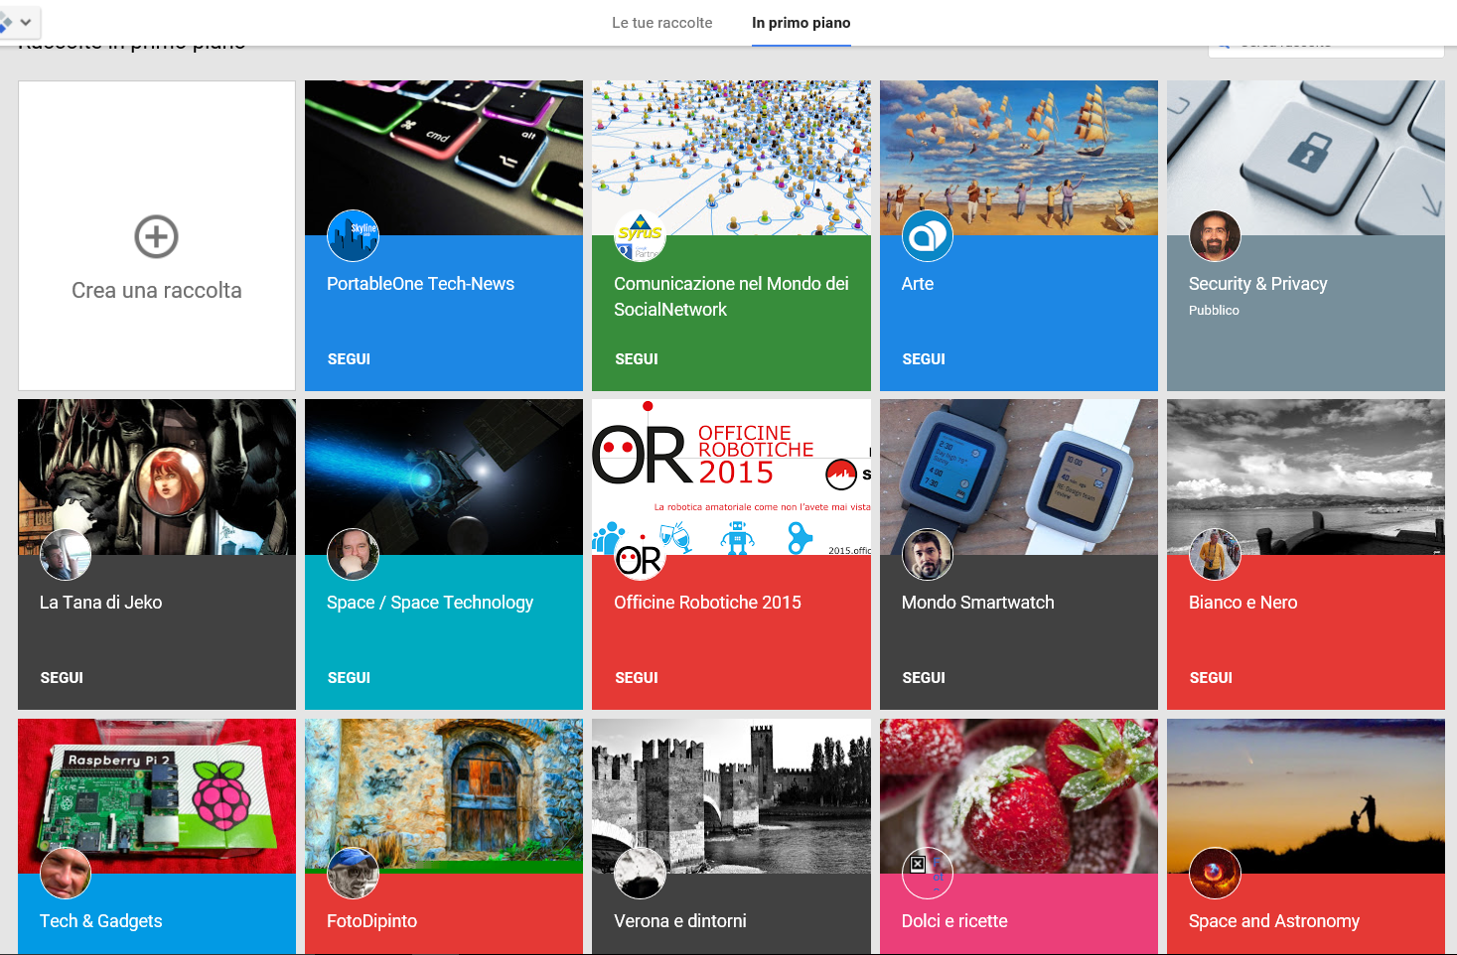
Task: Open Officine Robotiche 2015 title
Action: pyautogui.click(x=707, y=603)
